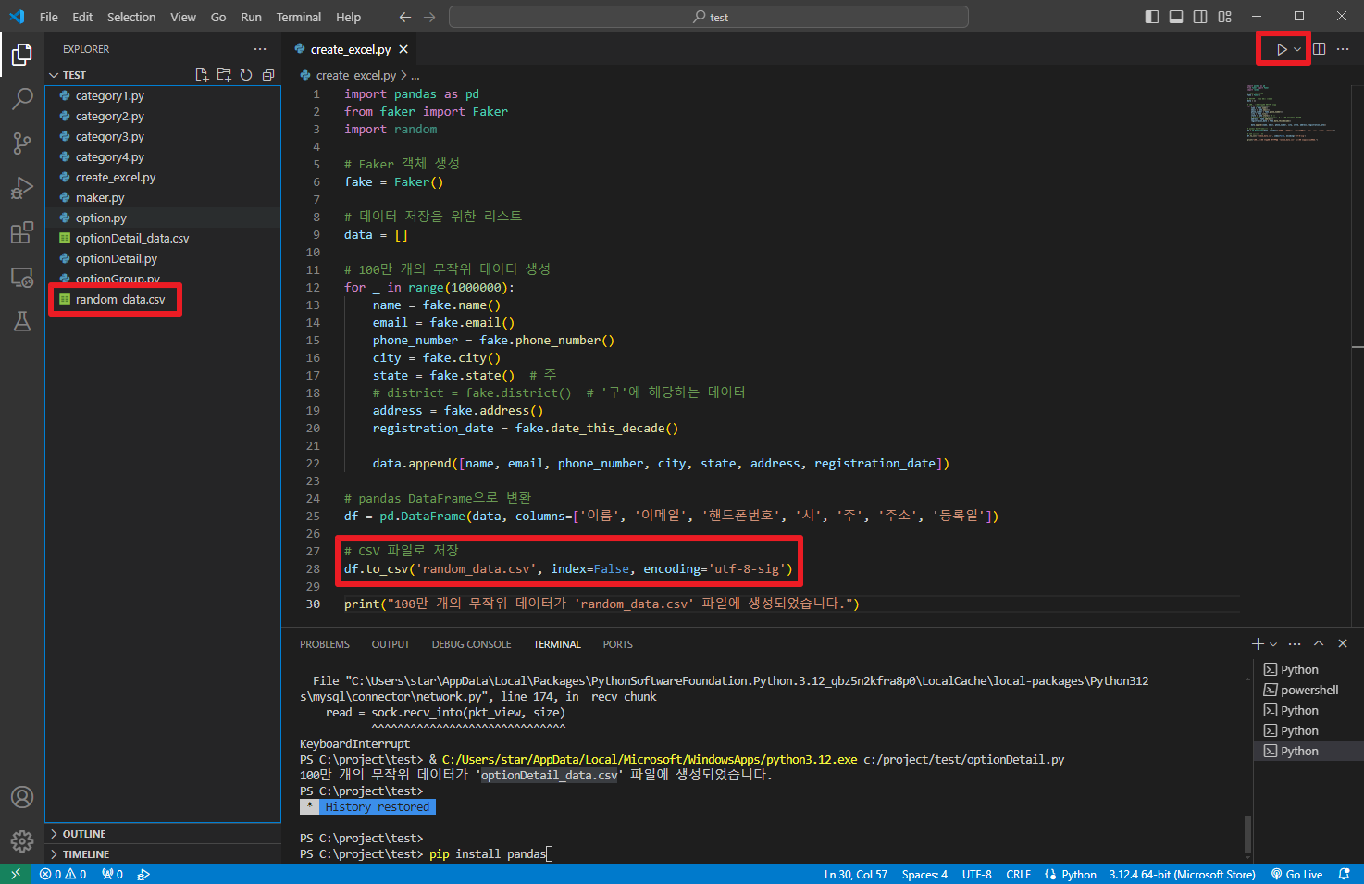Open the Terminal menu
1364x884 pixels.
pyautogui.click(x=299, y=17)
